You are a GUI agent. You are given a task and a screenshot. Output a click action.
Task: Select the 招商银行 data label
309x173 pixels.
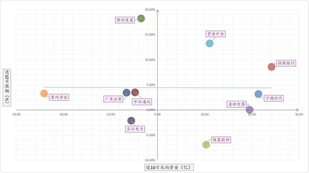pyautogui.click(x=286, y=63)
